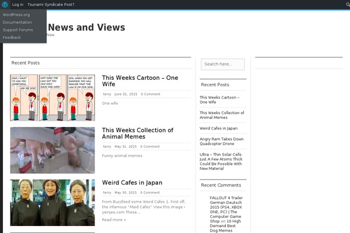Image resolution: width=350 pixels, height=233 pixels.
Task: Click the Recent Posts heading in the main column
Action: click(x=26, y=63)
